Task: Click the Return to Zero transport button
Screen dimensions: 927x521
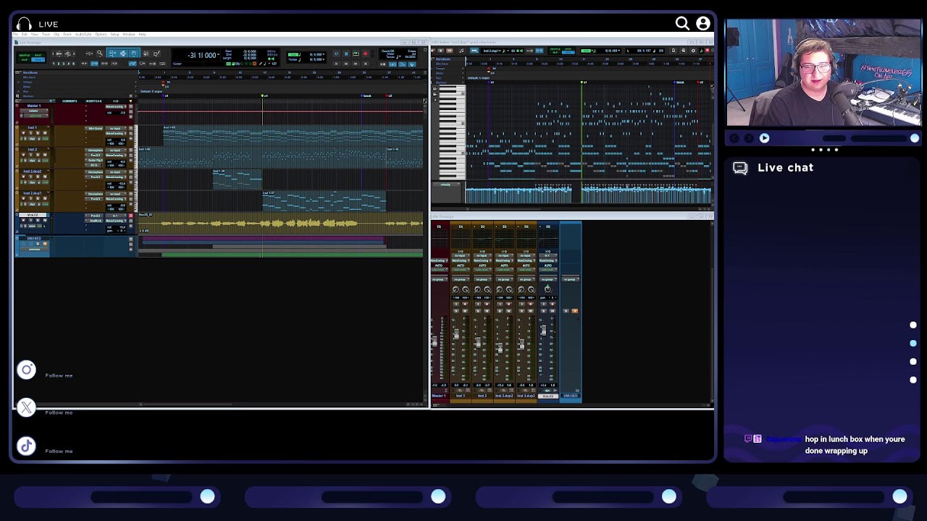Action: (x=337, y=64)
